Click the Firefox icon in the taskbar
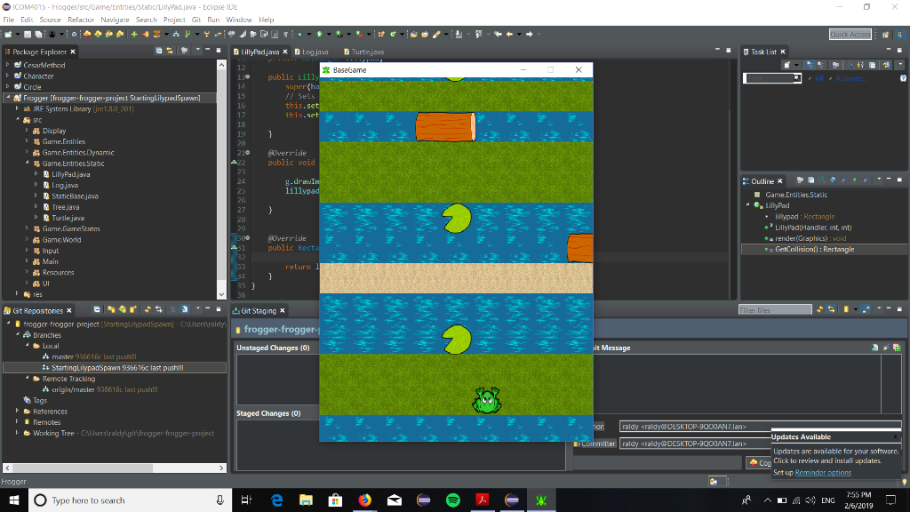This screenshot has width=910, height=512. (364, 500)
